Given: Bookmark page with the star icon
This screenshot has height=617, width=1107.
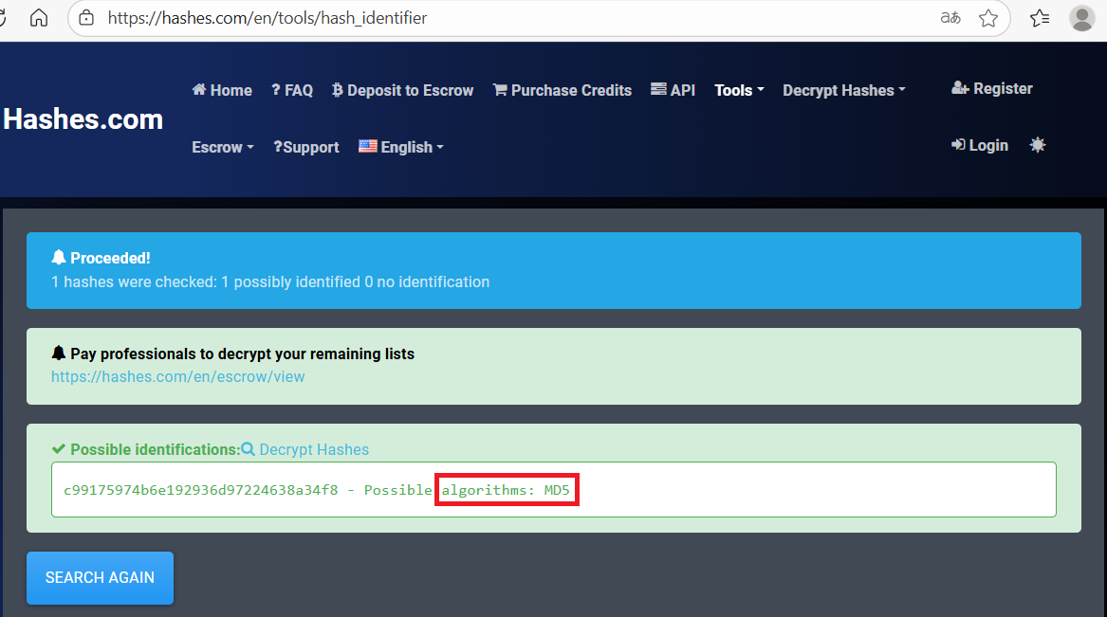Looking at the screenshot, I should pyautogui.click(x=988, y=18).
